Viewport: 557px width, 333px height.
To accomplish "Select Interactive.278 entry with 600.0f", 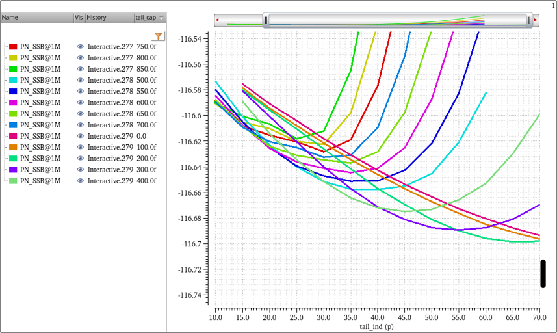I will [x=110, y=102].
